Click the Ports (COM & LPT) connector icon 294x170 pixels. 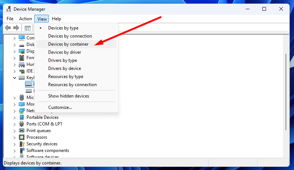22,124
